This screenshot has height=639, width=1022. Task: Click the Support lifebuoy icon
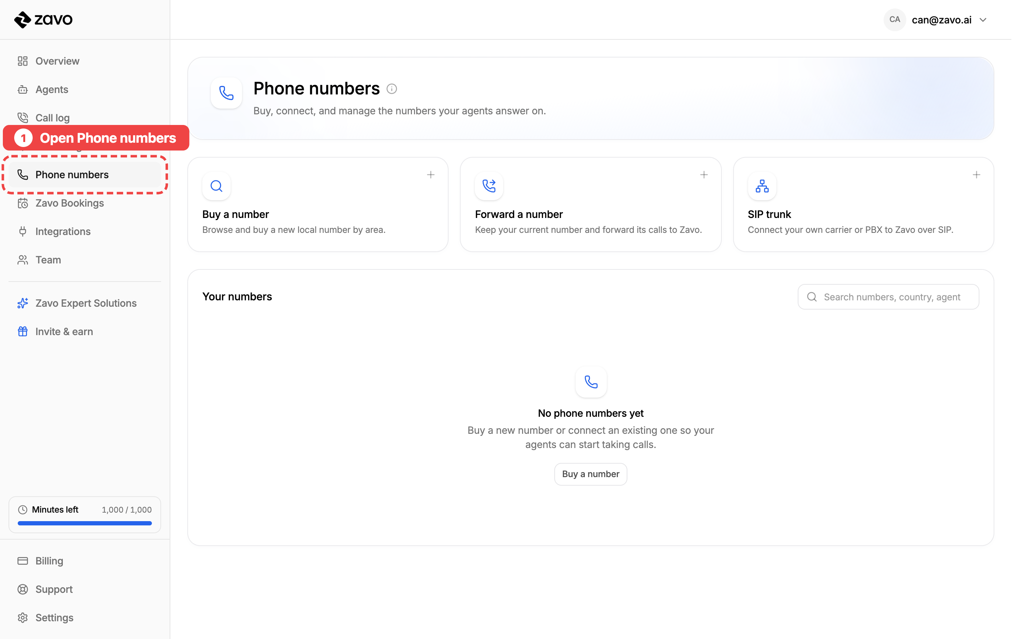tap(23, 589)
